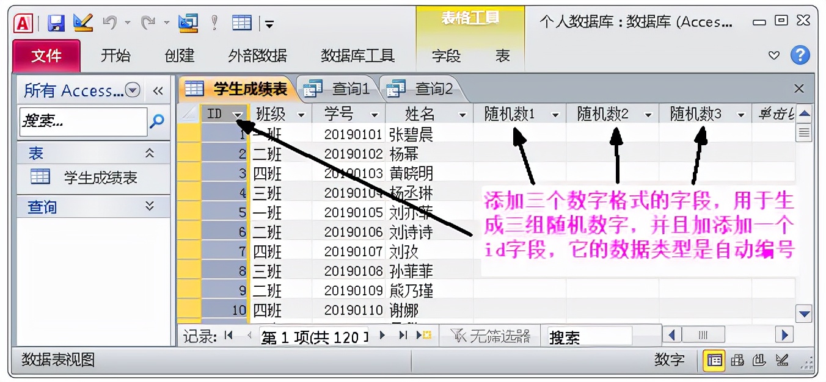The width and height of the screenshot is (826, 382).
Task: Click the Redo icon
Action: (x=150, y=22)
